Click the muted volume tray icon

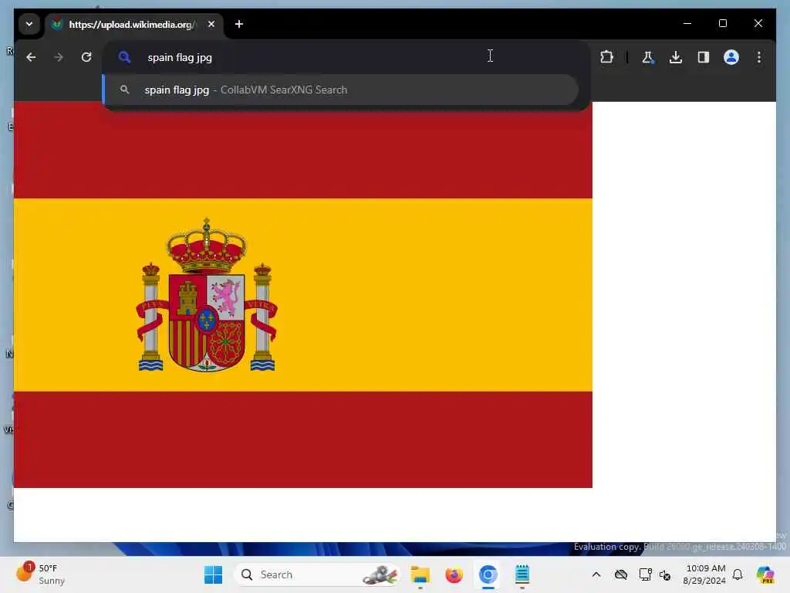click(x=665, y=574)
